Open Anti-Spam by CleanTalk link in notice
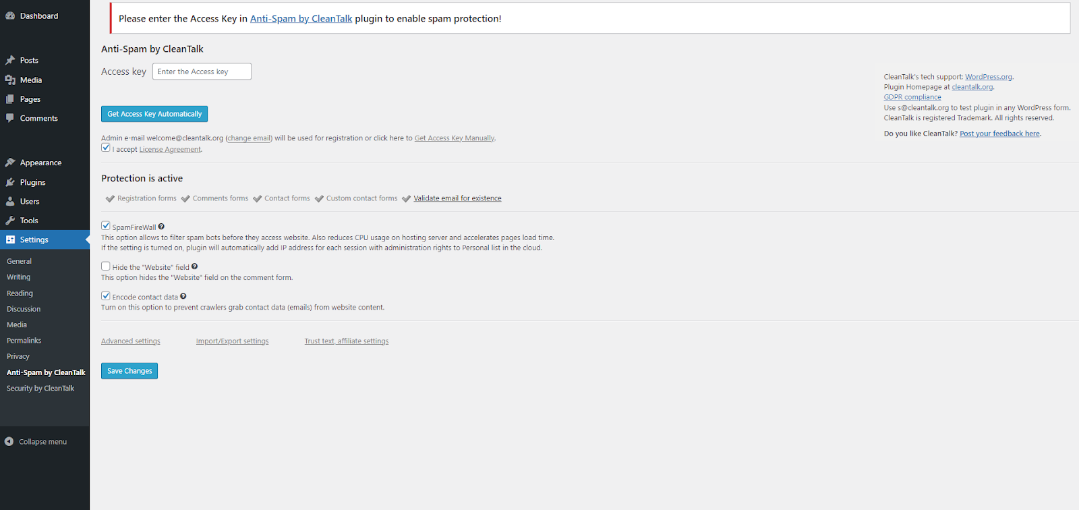The image size is (1079, 510). 301,19
